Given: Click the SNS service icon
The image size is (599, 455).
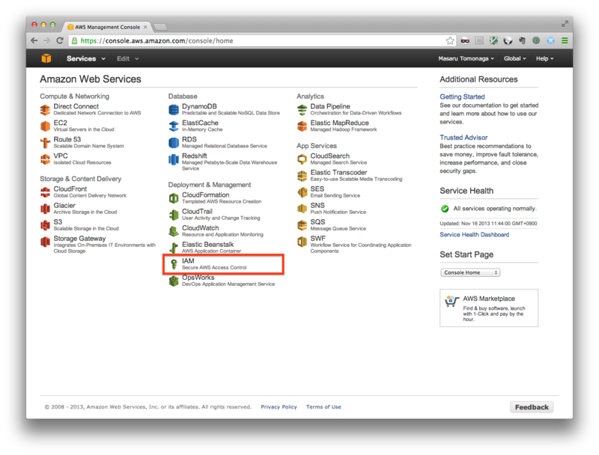Looking at the screenshot, I should 302,209.
